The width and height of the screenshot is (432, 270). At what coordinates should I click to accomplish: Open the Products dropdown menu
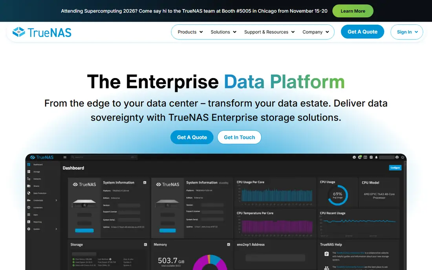coord(190,32)
